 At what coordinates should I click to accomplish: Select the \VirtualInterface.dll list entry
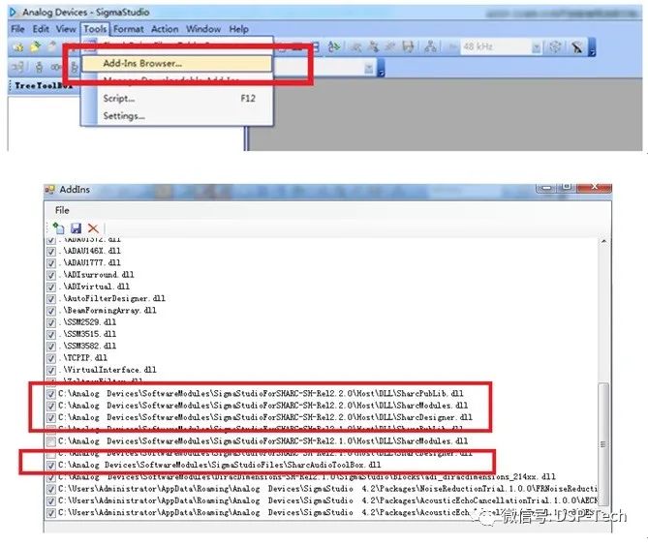pyautogui.click(x=108, y=370)
